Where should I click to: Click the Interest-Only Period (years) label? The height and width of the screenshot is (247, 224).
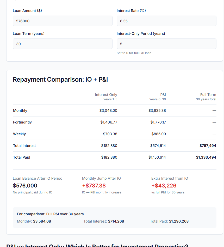141,34
